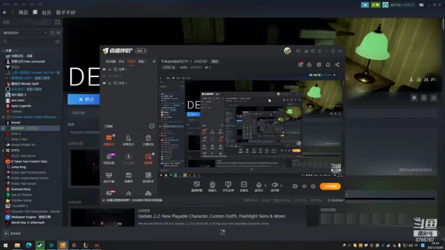Click Steam add game plus button
Screen dimensions: 445x250
[6, 233]
